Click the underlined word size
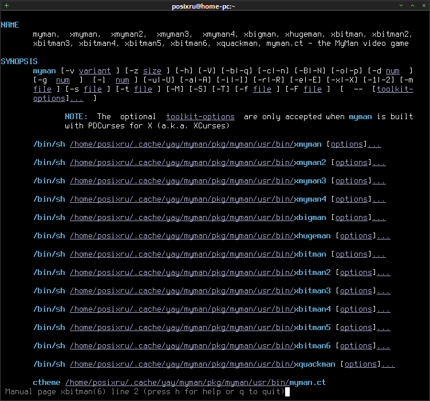430x401 pixels. pyautogui.click(x=152, y=71)
